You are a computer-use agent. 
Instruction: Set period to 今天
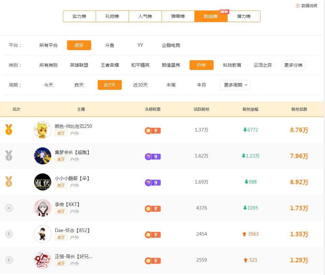(48, 85)
